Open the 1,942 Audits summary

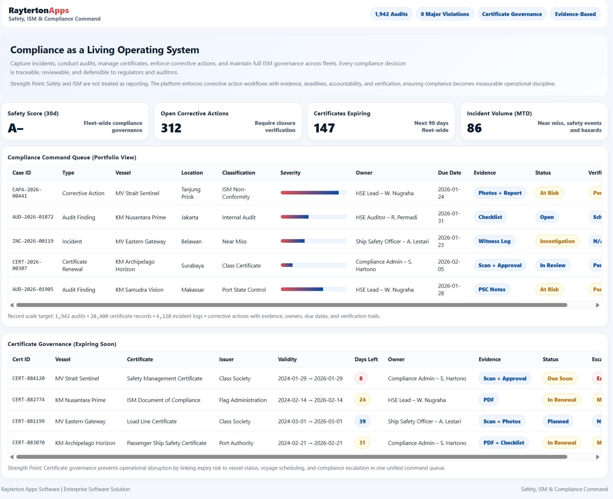coord(391,14)
